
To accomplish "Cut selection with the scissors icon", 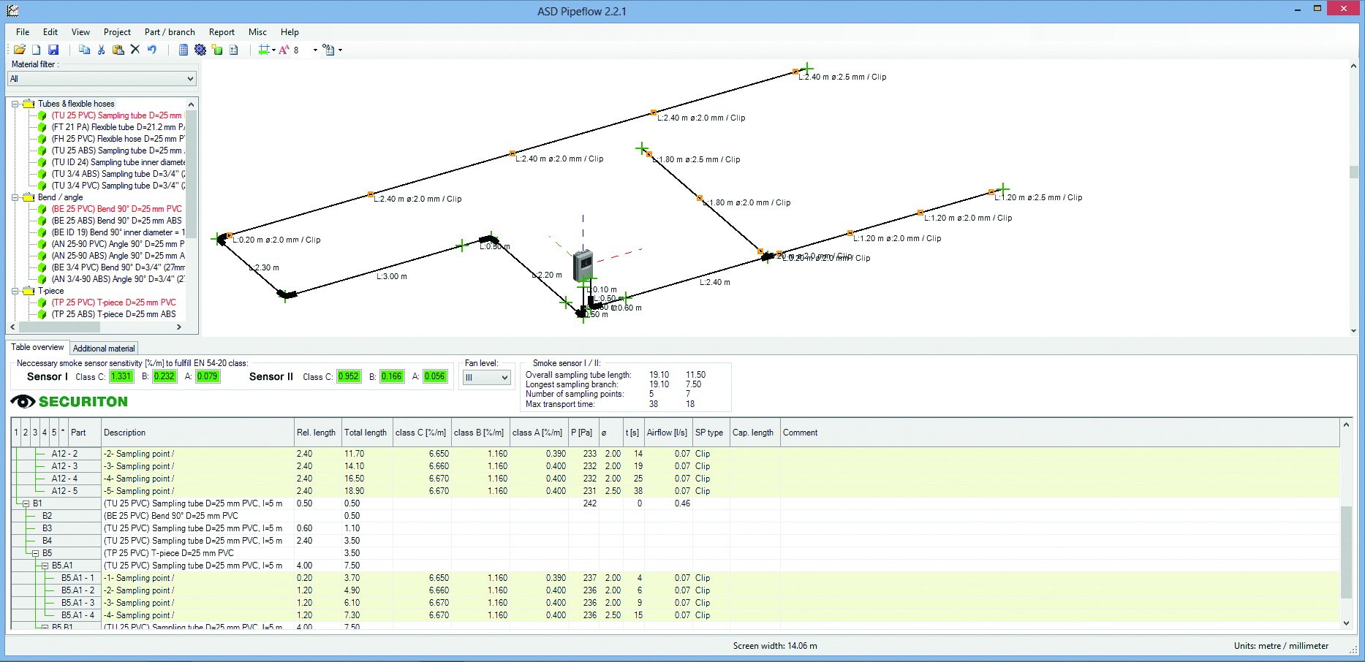I will coord(101,50).
